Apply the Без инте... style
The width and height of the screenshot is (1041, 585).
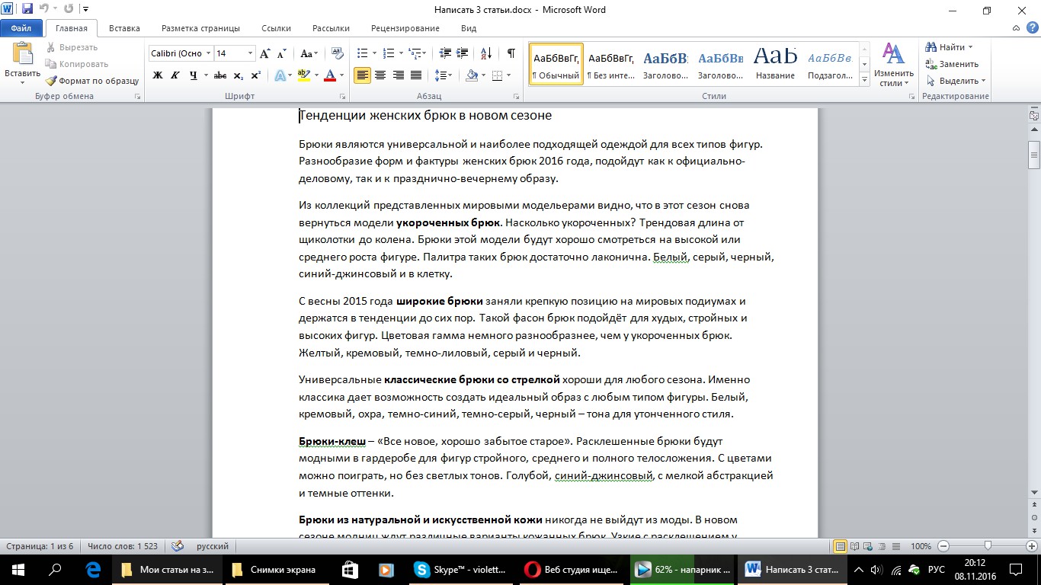pos(611,64)
